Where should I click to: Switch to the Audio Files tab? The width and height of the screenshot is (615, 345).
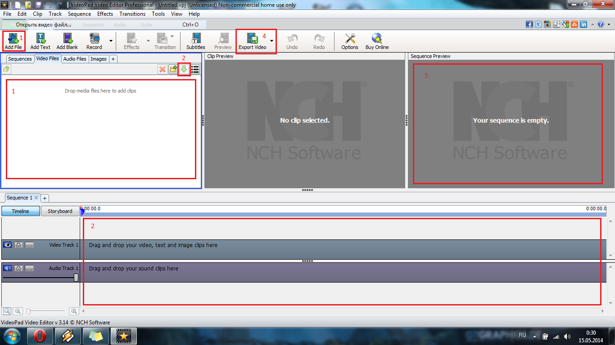point(75,59)
